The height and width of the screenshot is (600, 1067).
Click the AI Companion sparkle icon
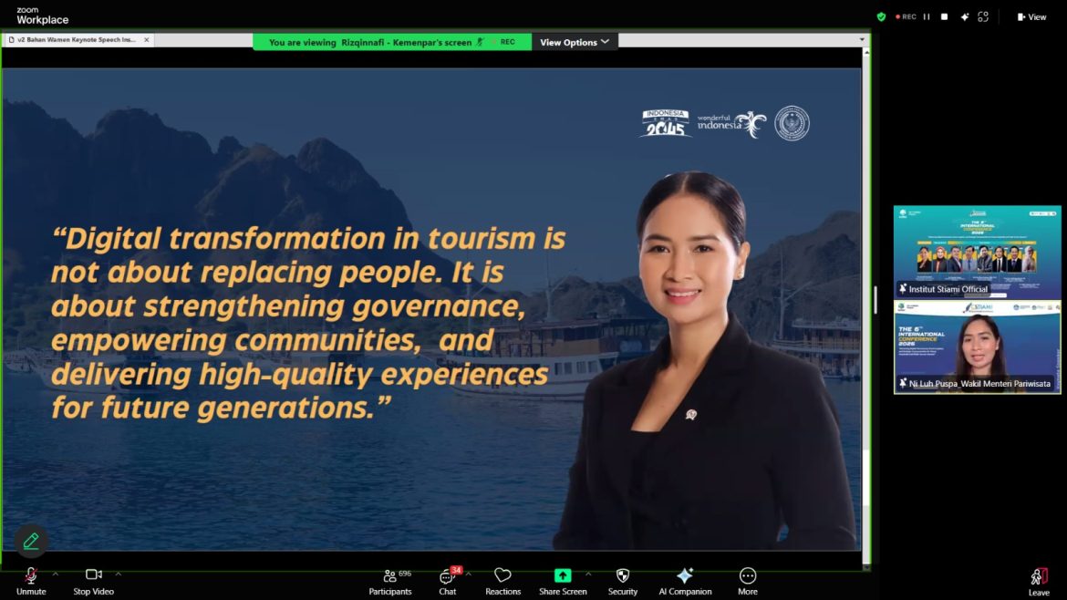(685, 574)
